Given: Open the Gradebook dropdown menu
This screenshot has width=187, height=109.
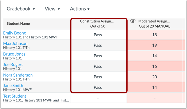Looking at the screenshot, I should click(x=21, y=9).
